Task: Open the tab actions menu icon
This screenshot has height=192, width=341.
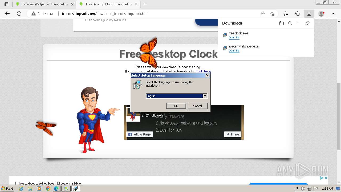Action: pyautogui.click(x=6, y=4)
